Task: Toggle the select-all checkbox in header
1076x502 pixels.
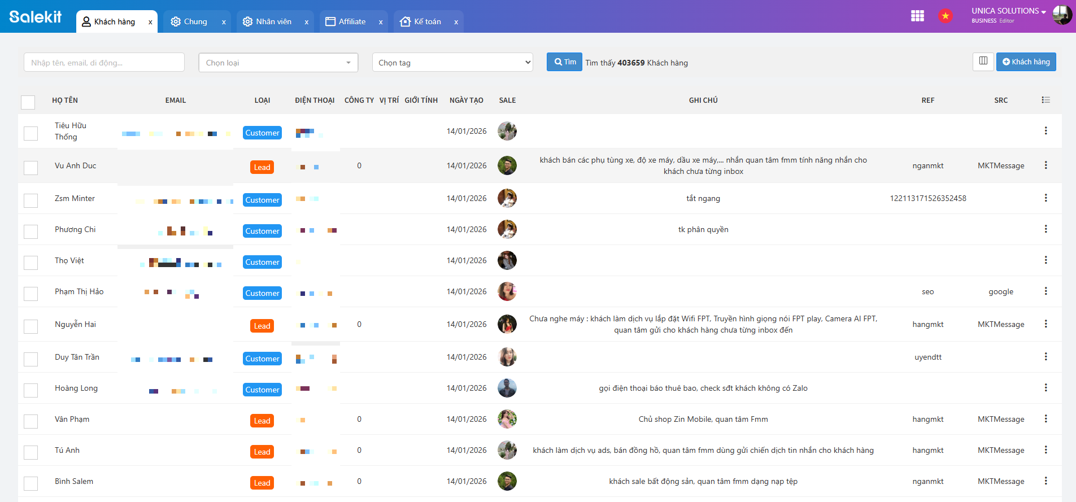Action: pos(28,102)
